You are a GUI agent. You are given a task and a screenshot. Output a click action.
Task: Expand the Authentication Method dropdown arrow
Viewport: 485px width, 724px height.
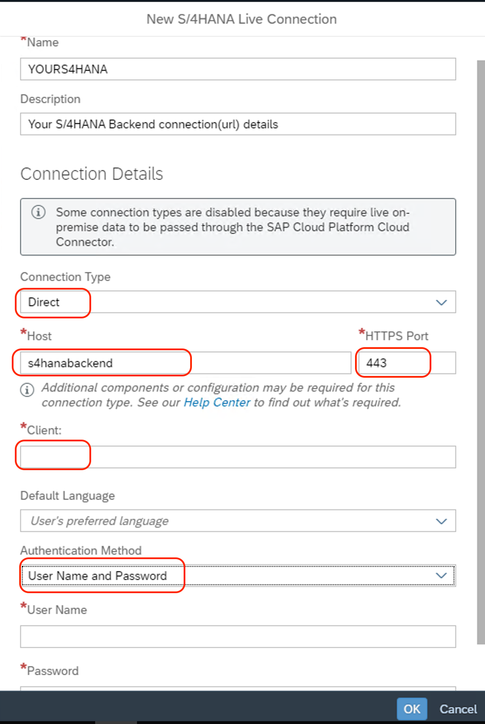pos(441,576)
